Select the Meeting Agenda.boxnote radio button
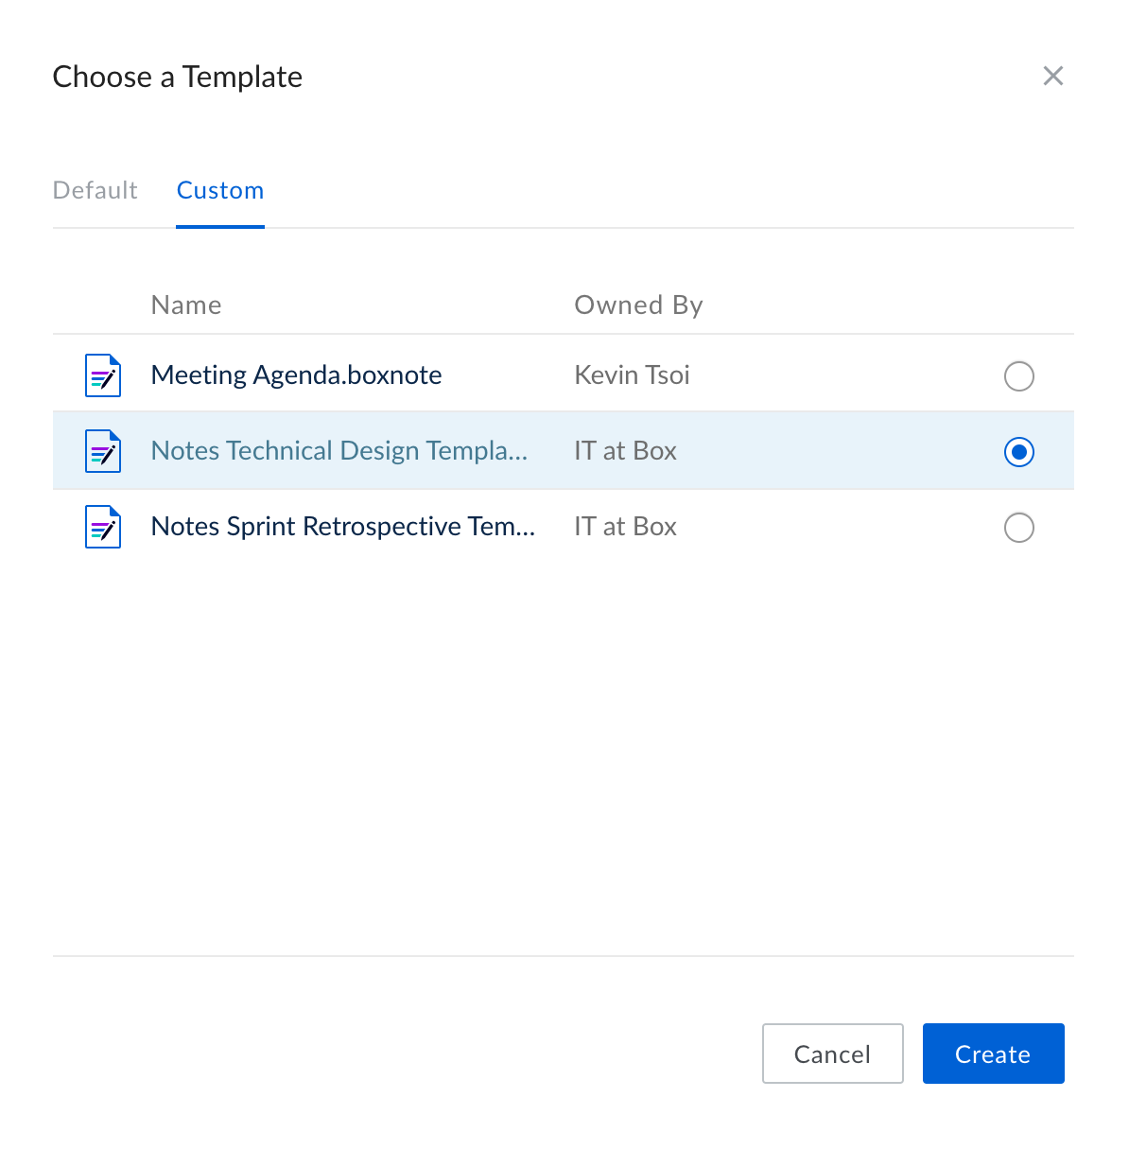The width and height of the screenshot is (1129, 1167). point(1018,376)
